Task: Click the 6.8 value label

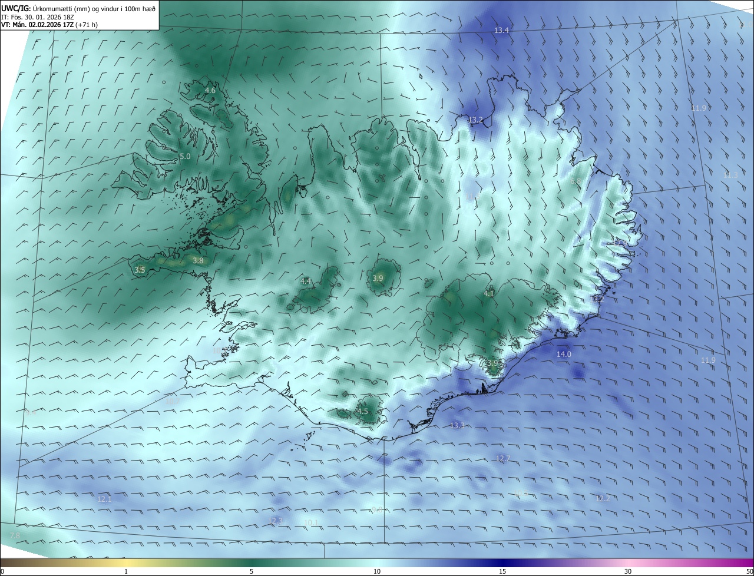Action: pyautogui.click(x=576, y=181)
